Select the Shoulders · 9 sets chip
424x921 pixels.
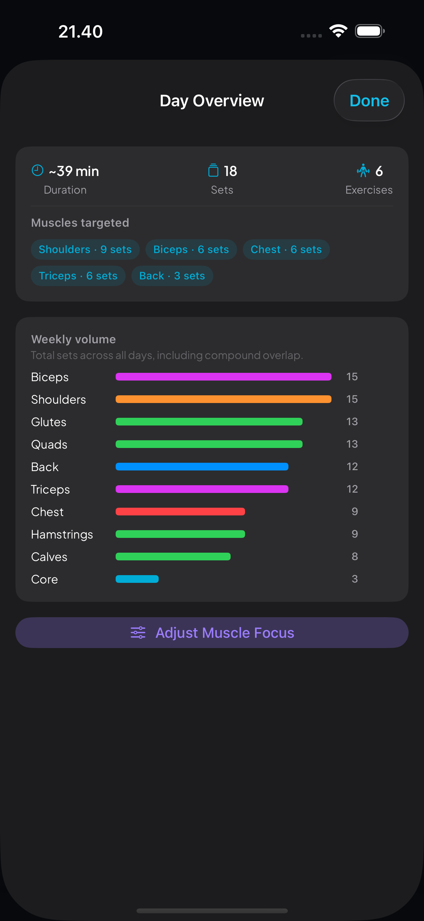[85, 249]
